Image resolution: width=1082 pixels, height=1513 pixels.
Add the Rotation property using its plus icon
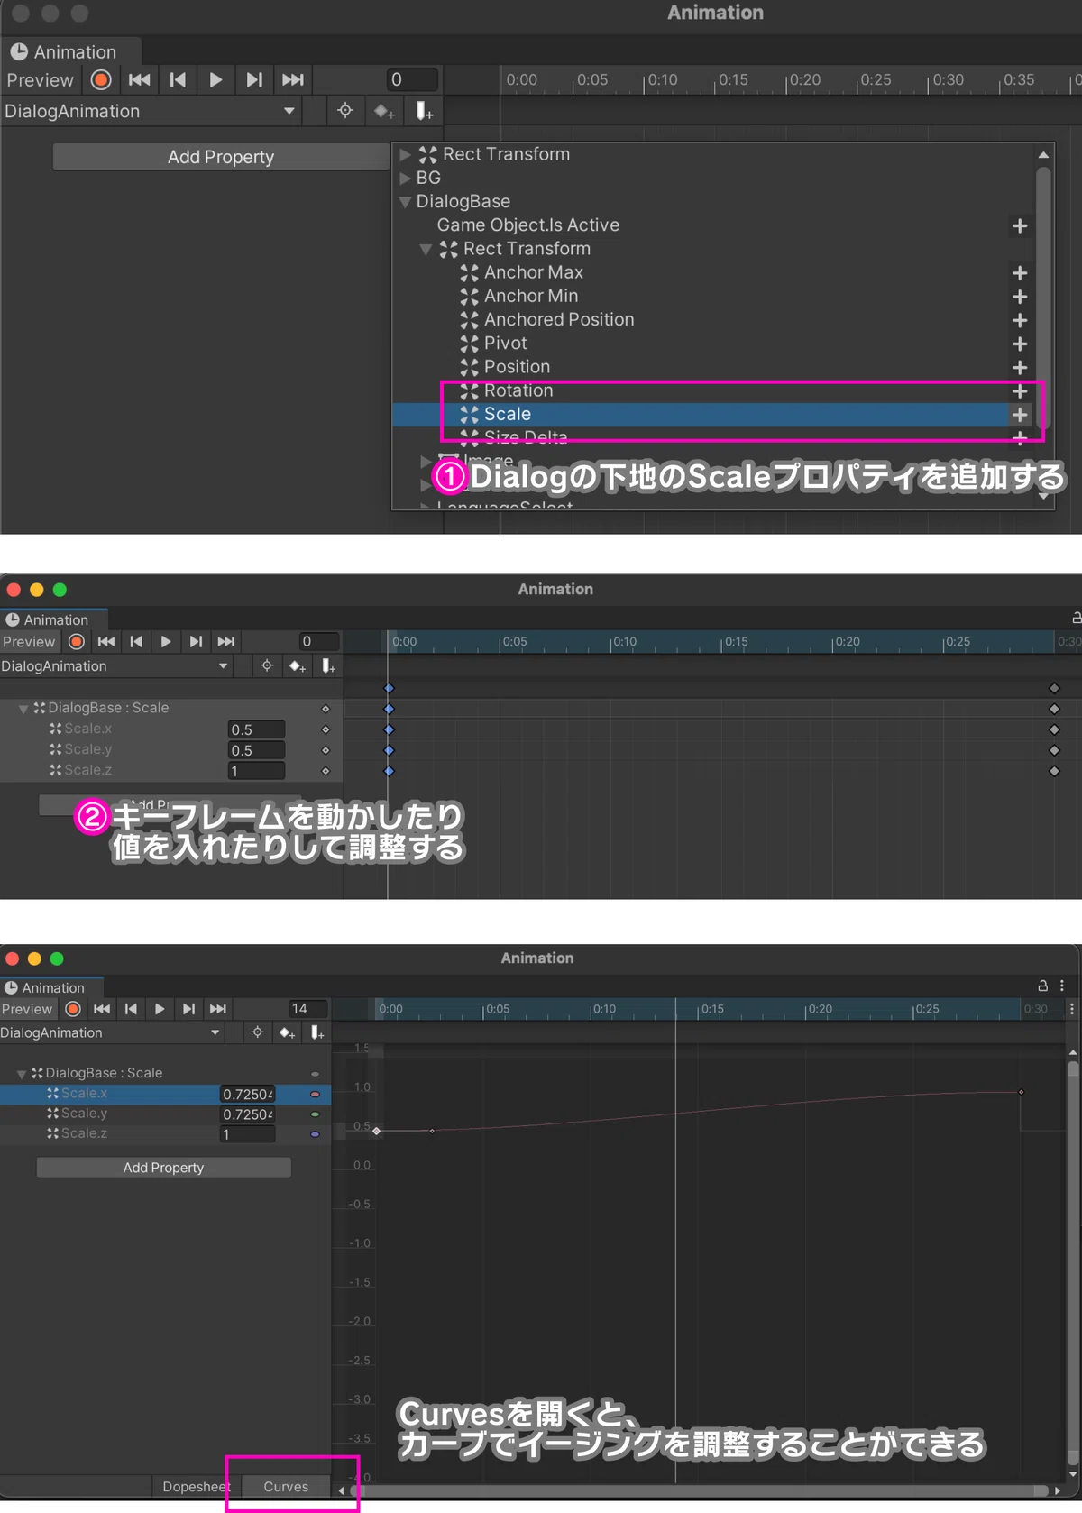pyautogui.click(x=1019, y=391)
